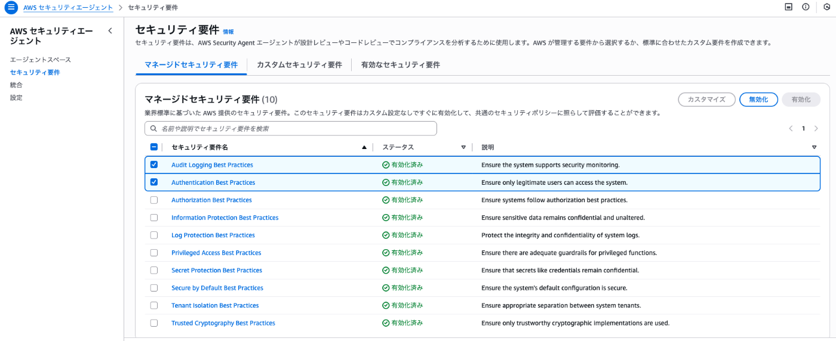Go to next page of the table
Viewport: 836px width, 341px height.
[x=816, y=128]
